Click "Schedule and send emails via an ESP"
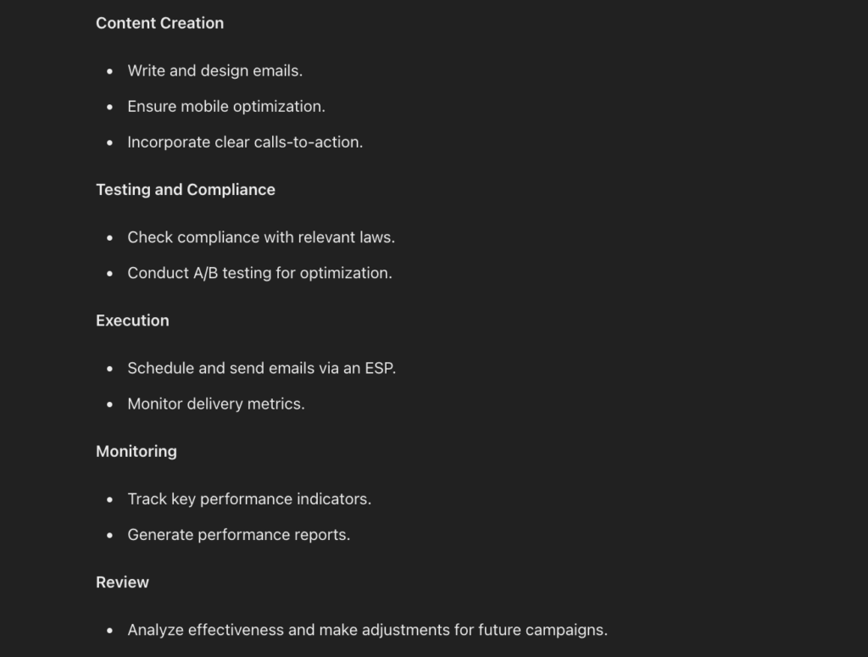This screenshot has height=657, width=868. click(261, 368)
